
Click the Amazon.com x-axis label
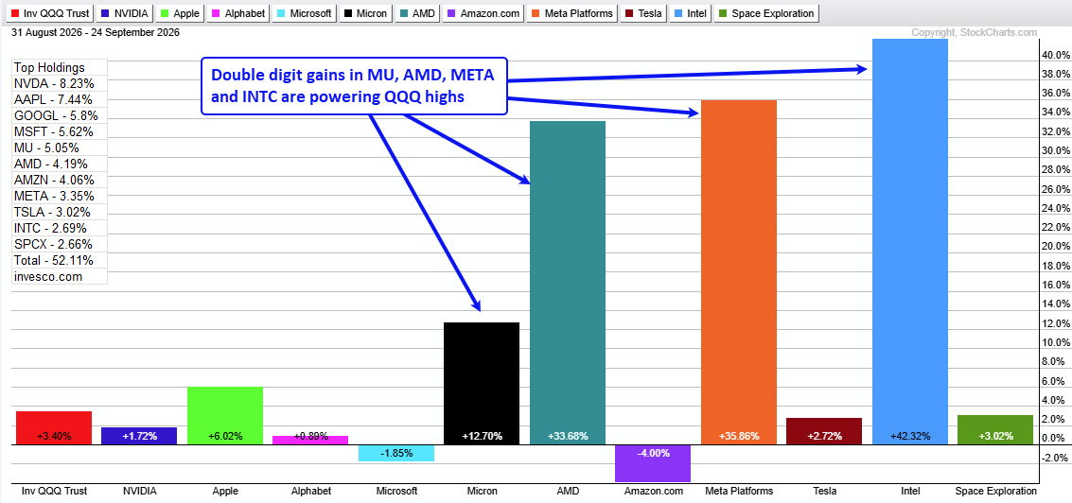pyautogui.click(x=653, y=491)
